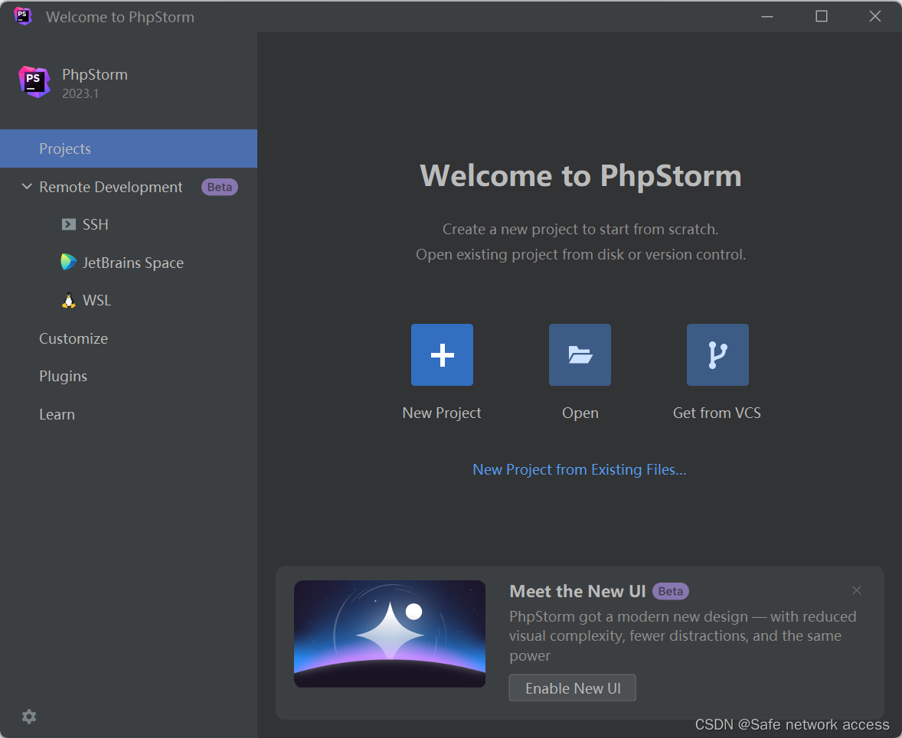Click the Get from VCS branch icon
The image size is (902, 738).
pos(717,354)
